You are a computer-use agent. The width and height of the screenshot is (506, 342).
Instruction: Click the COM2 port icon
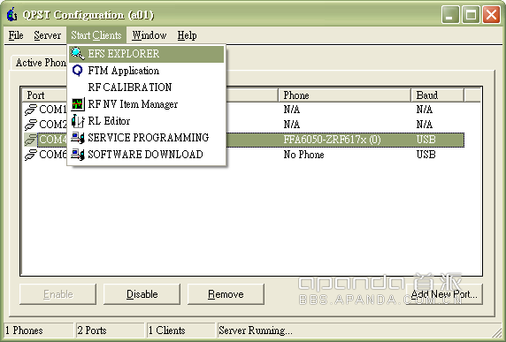(31, 125)
